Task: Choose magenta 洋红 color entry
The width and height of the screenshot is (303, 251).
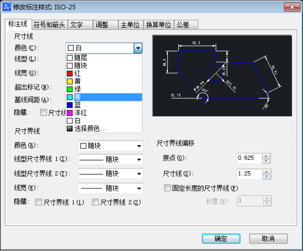Action: pos(104,113)
